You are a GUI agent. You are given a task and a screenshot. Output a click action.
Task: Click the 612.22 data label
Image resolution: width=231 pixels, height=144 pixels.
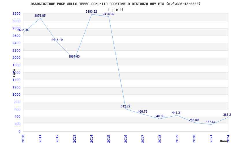click(x=125, y=106)
